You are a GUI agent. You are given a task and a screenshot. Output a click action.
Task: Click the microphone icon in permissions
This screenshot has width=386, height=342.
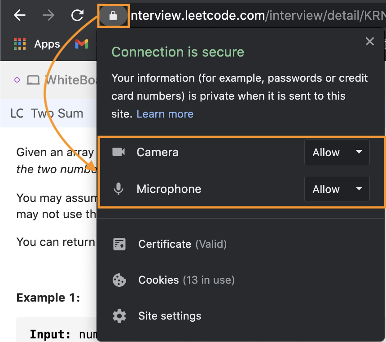(x=118, y=189)
